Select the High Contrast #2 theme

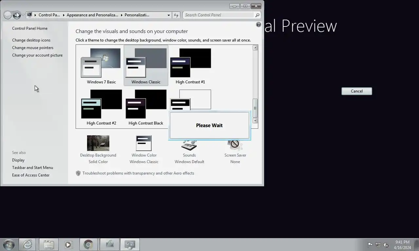point(101,107)
